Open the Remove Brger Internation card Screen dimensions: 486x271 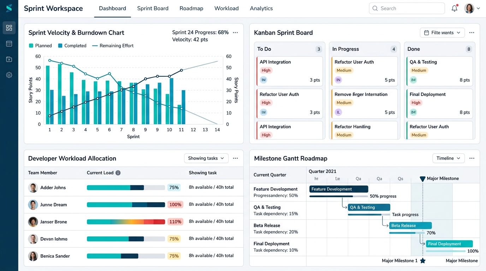point(364,103)
